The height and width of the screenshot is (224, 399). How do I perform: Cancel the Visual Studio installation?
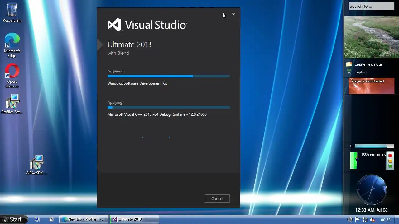point(217,198)
